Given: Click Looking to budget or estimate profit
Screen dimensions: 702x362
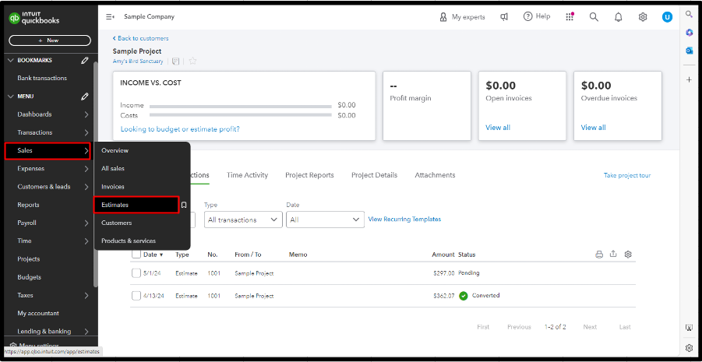Looking at the screenshot, I should tap(180, 129).
